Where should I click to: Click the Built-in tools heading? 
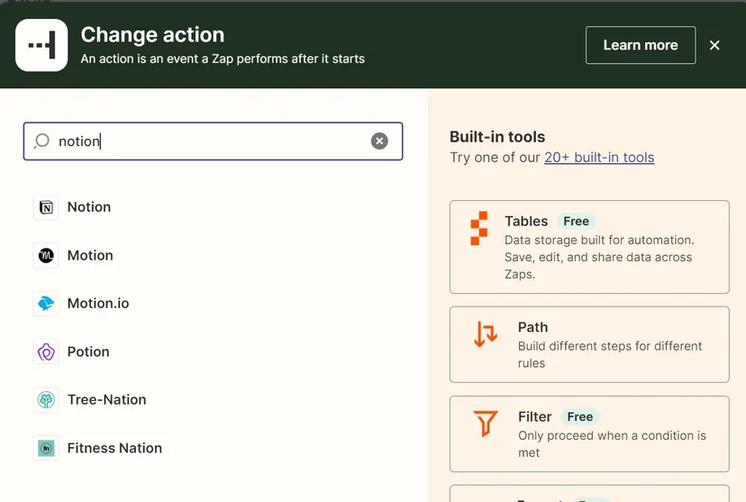click(497, 137)
